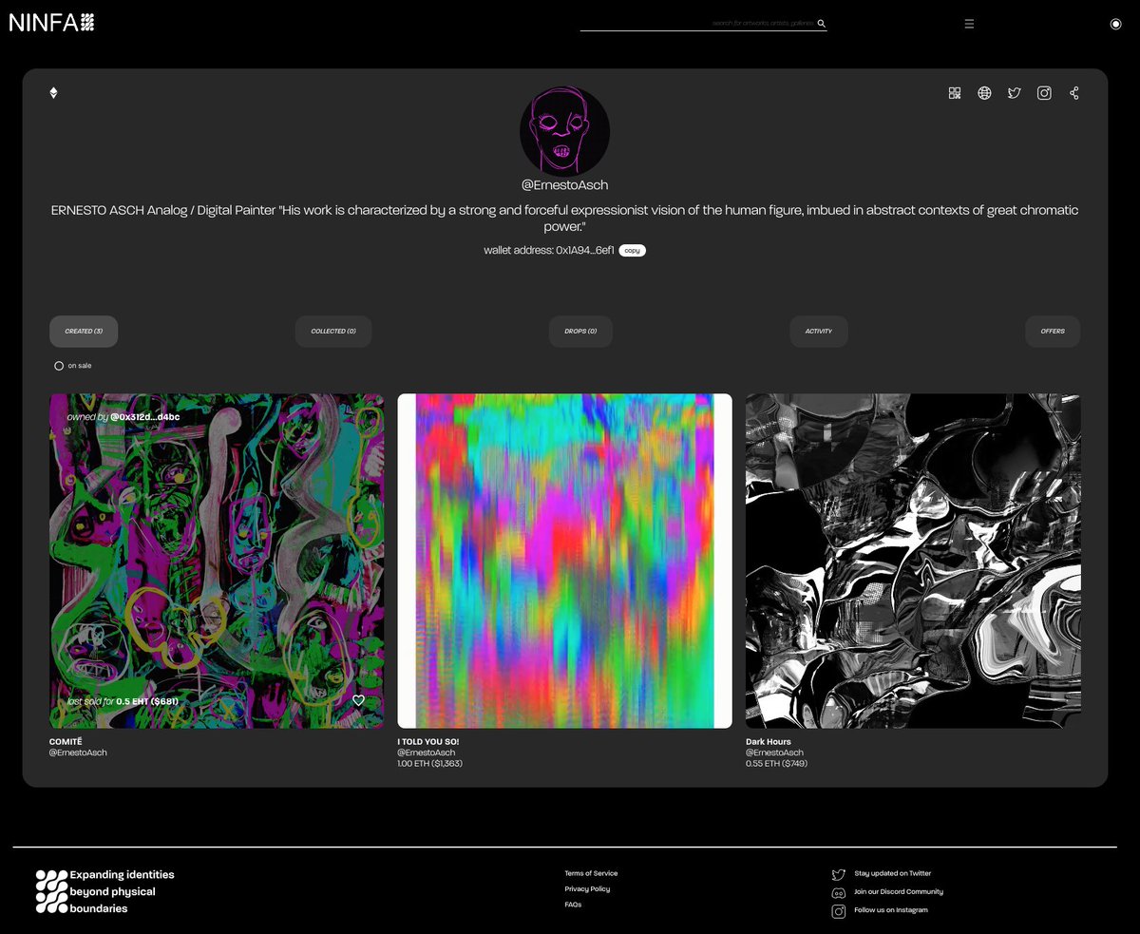Open the hamburger menu in the header
1140x934 pixels.
[x=969, y=24]
